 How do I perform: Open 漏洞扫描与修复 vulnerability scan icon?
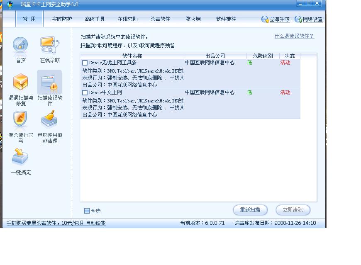[x=20, y=82]
